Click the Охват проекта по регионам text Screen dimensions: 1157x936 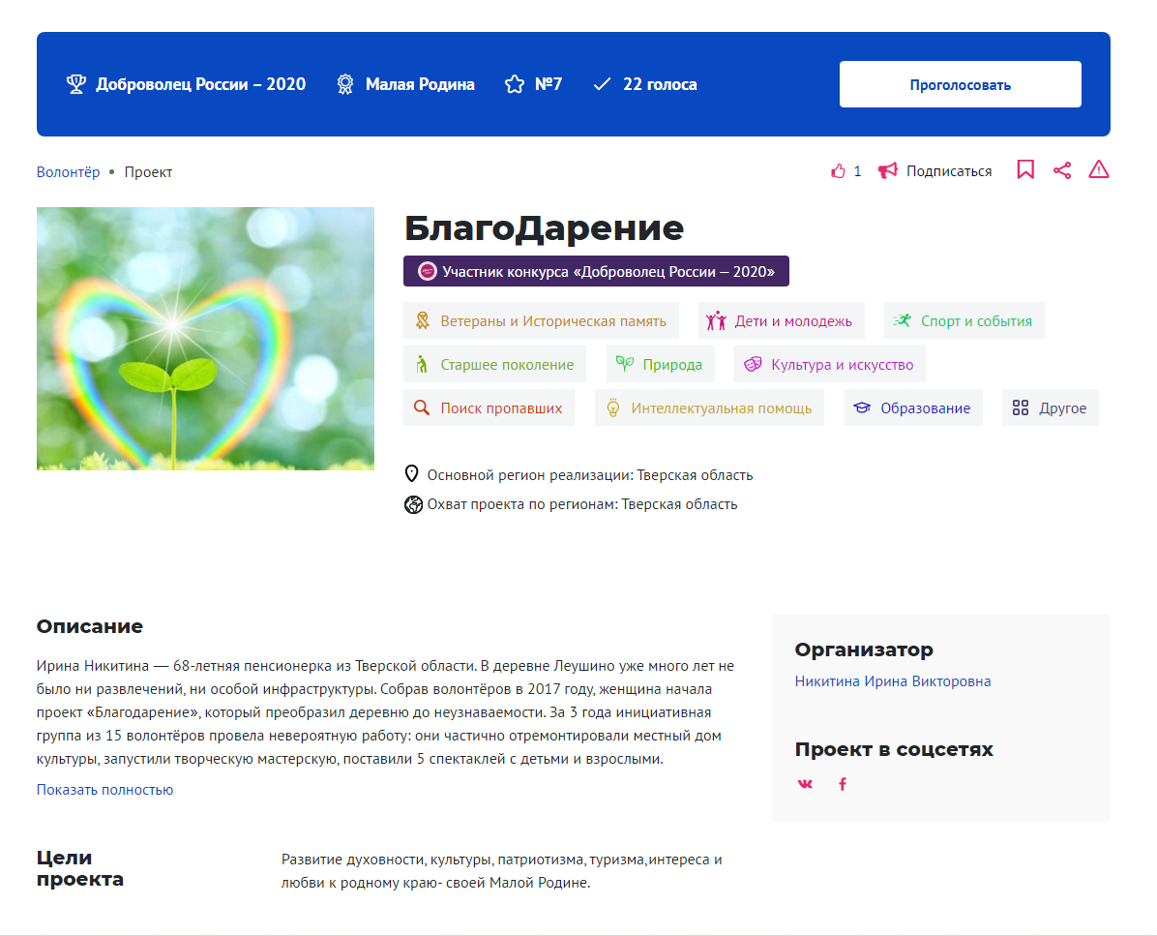(x=582, y=504)
